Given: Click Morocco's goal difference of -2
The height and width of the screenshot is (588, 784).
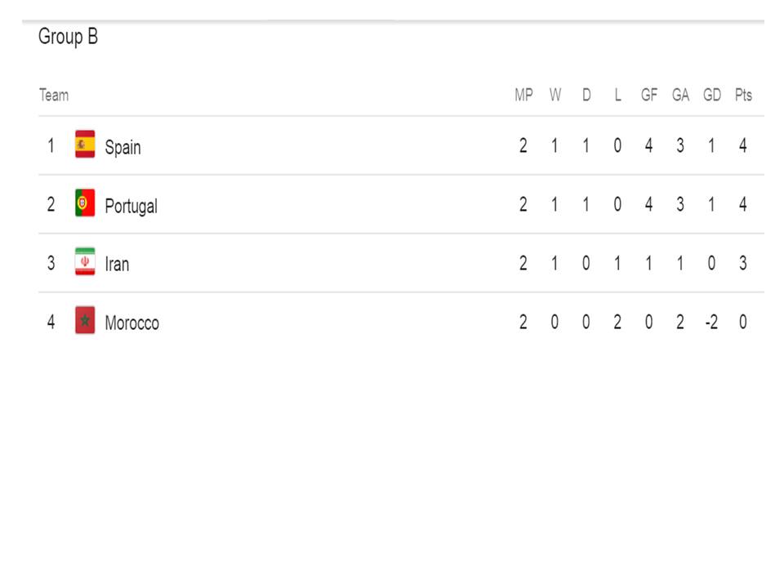Looking at the screenshot, I should click(711, 322).
